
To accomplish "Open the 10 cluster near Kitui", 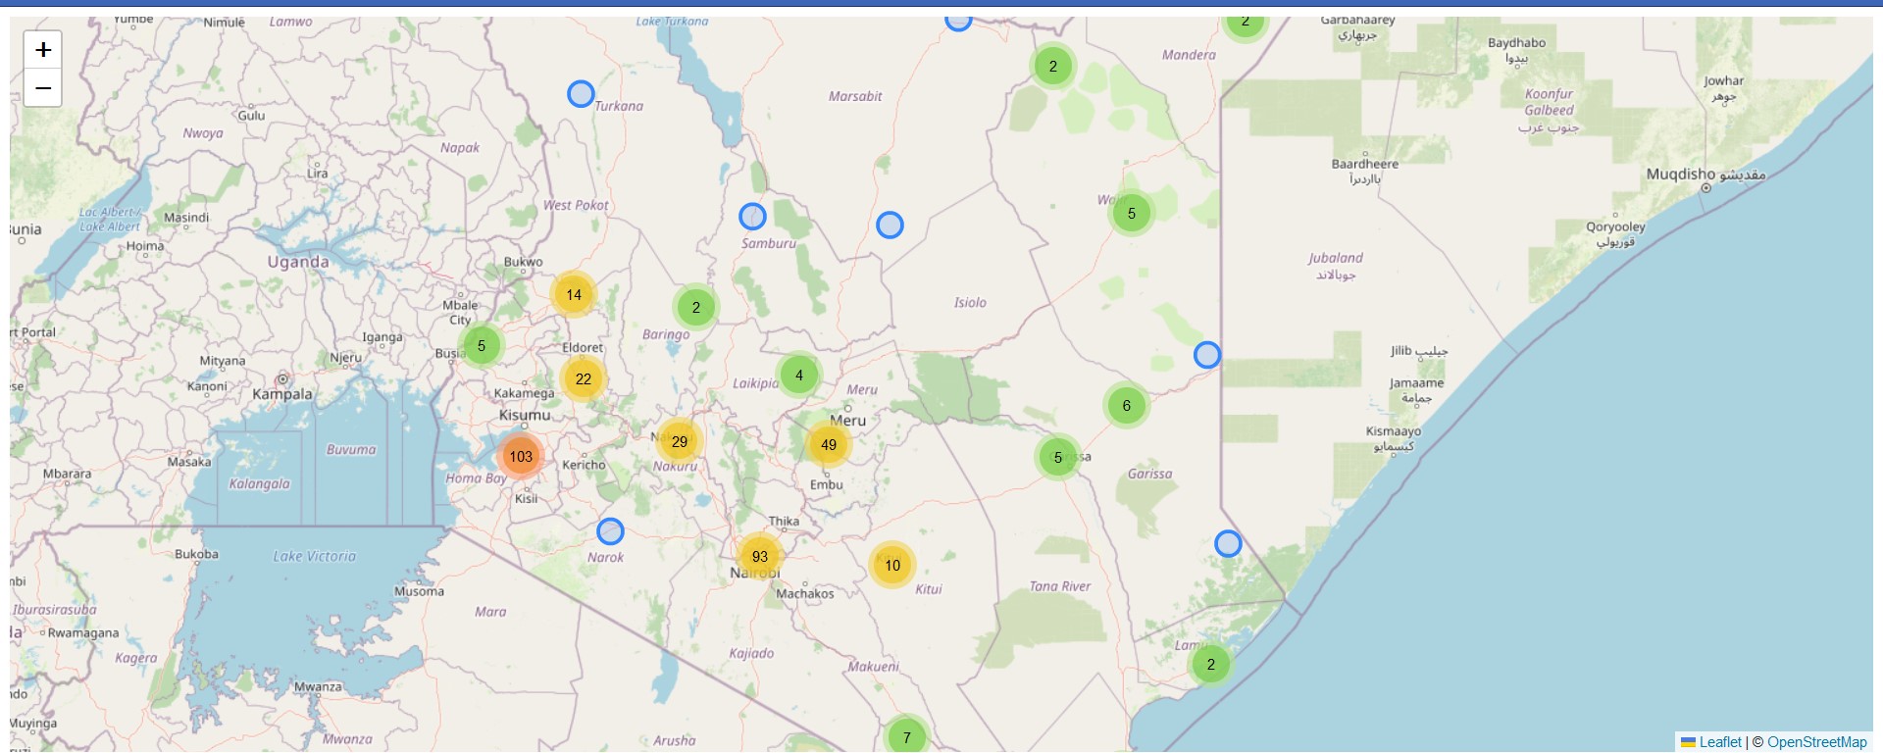I will pos(892,565).
